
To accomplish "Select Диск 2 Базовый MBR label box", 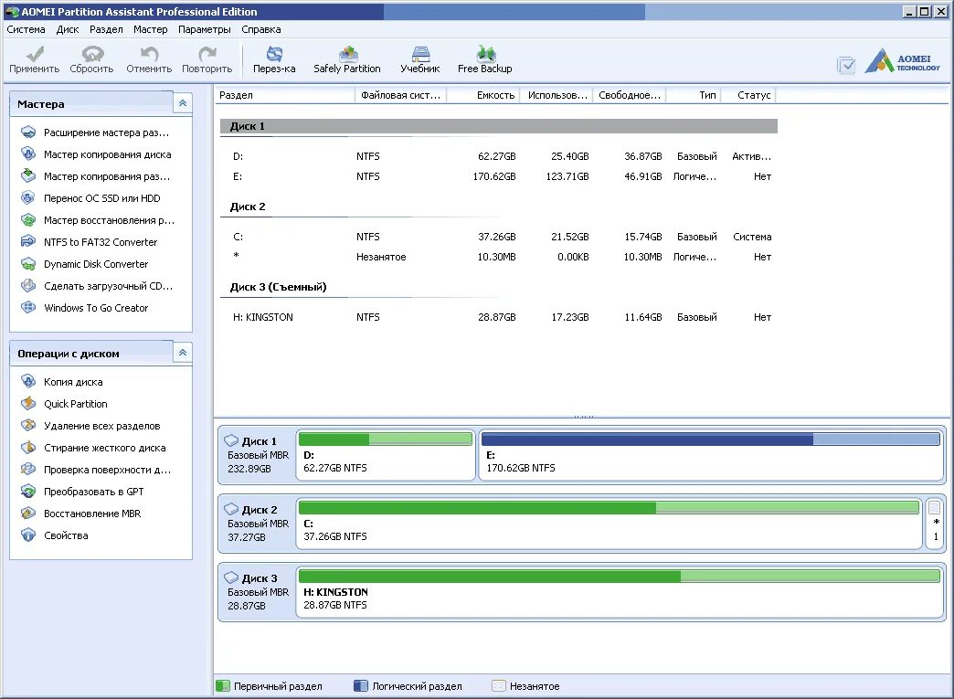I will [257, 524].
